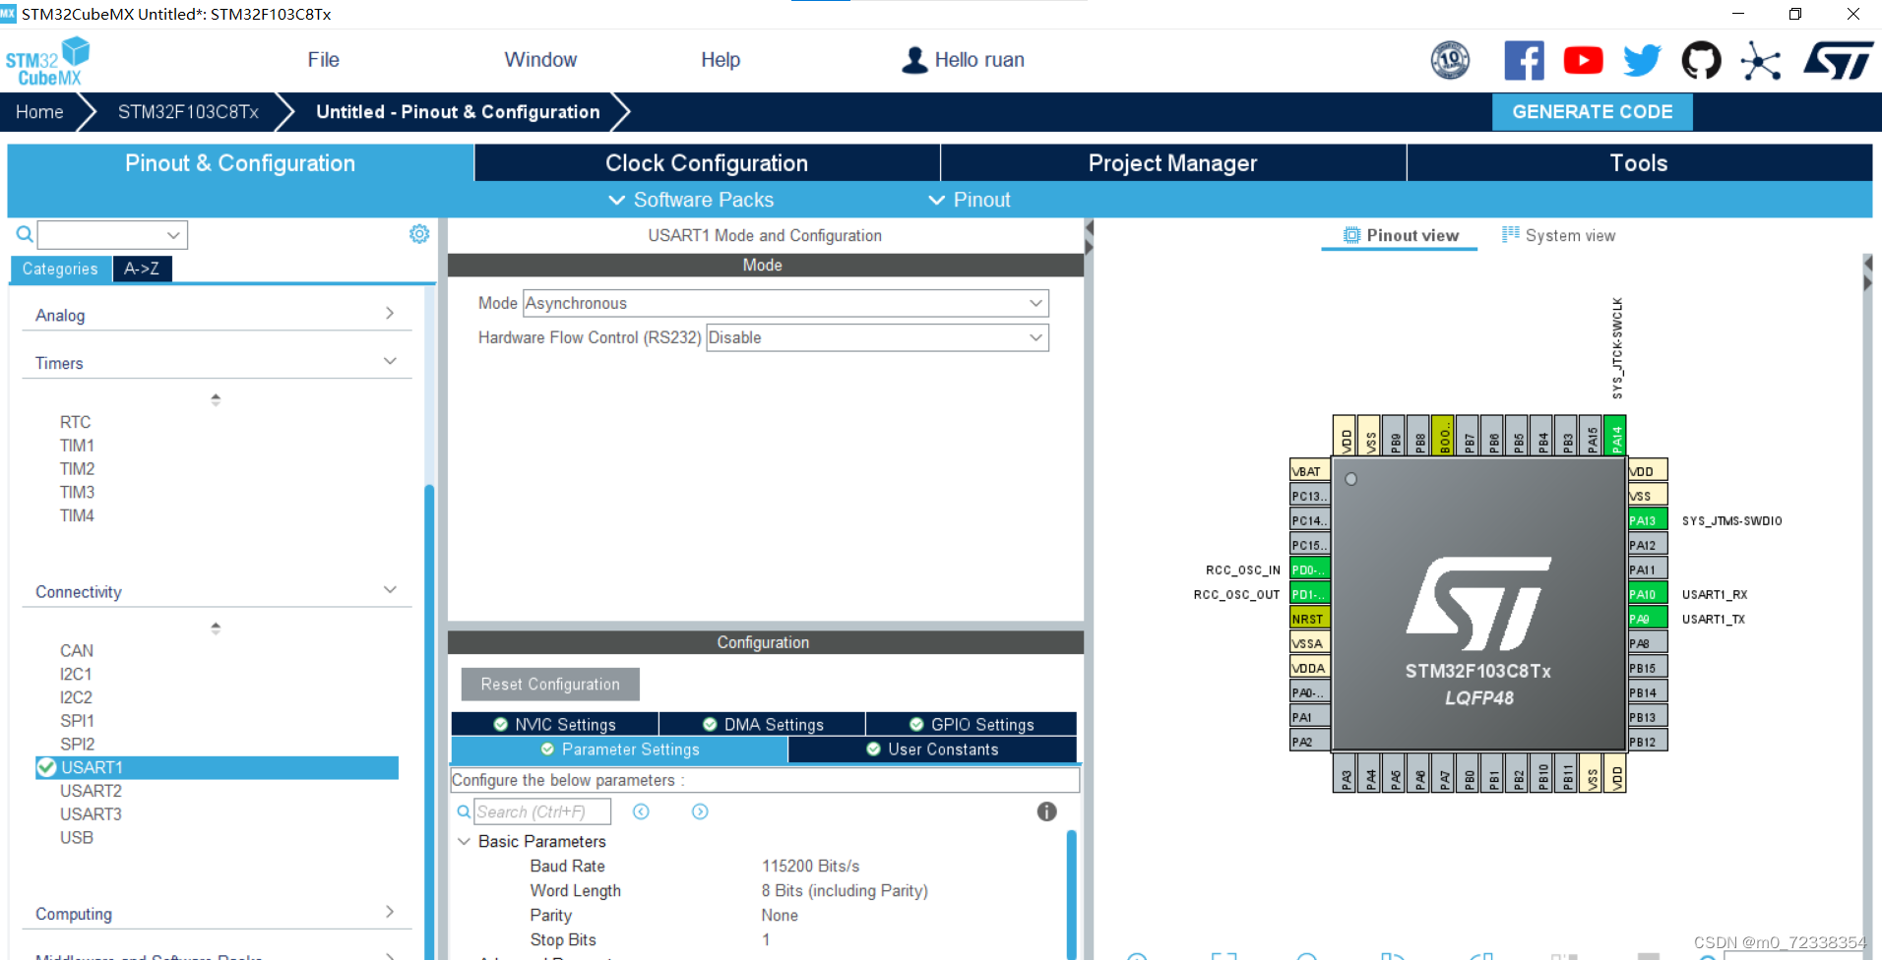Select CAN in the Connectivity list

[x=77, y=650]
